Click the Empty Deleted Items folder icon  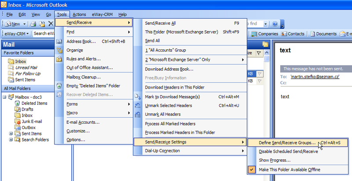(x=59, y=85)
